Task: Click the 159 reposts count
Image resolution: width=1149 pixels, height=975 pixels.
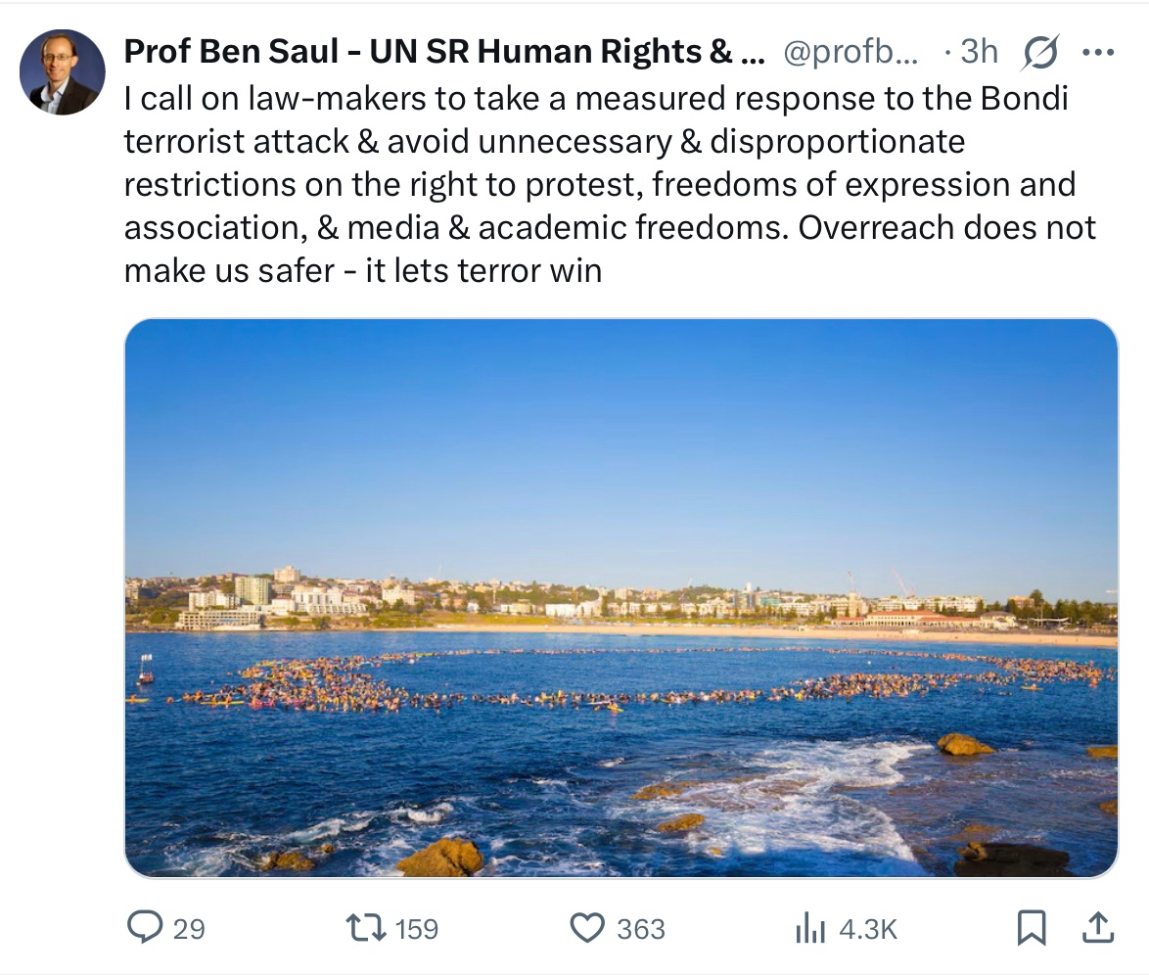Action: pyautogui.click(x=417, y=928)
